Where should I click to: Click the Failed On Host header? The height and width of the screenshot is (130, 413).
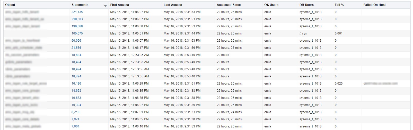point(374,5)
